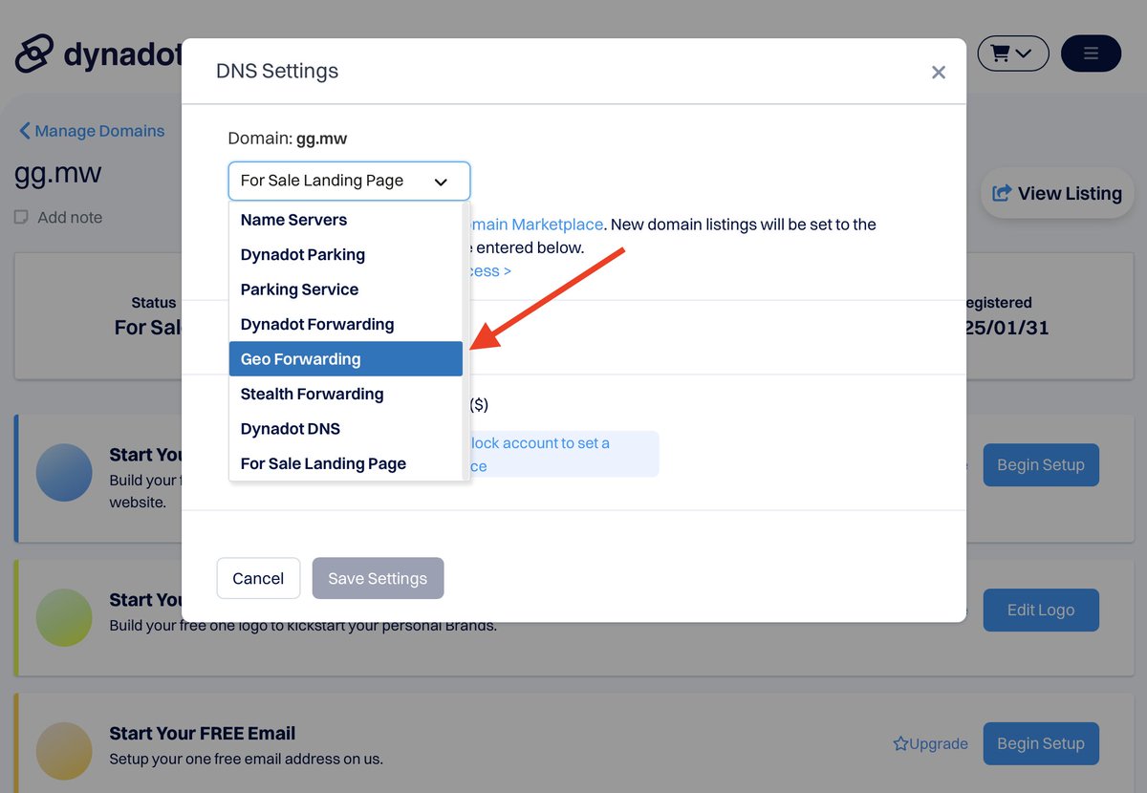Screen dimensions: 1147x793
Task: Click the Dynadot logo
Action: pos(97,54)
